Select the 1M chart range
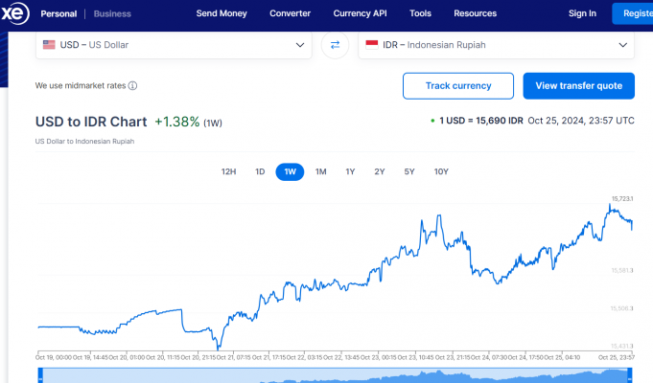Screen dimensions: 653x383 click(321, 171)
